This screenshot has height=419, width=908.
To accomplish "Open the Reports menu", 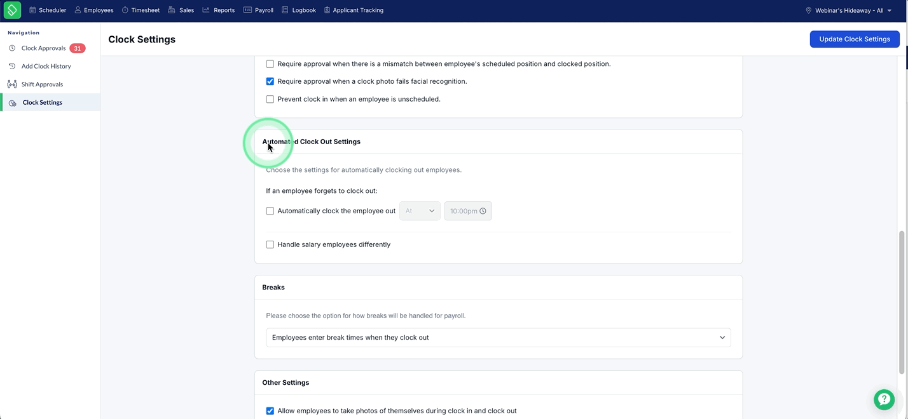I will point(219,10).
